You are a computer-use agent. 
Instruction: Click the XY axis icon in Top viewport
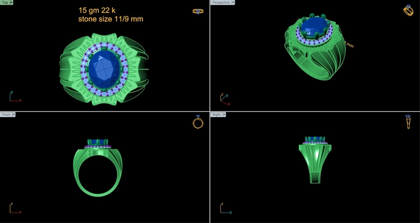[x=15, y=97]
